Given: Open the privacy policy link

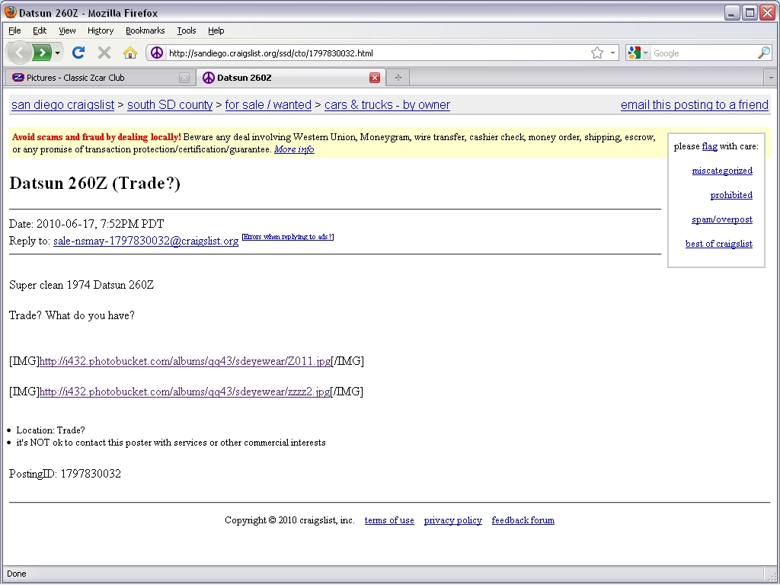Looking at the screenshot, I should [x=452, y=520].
